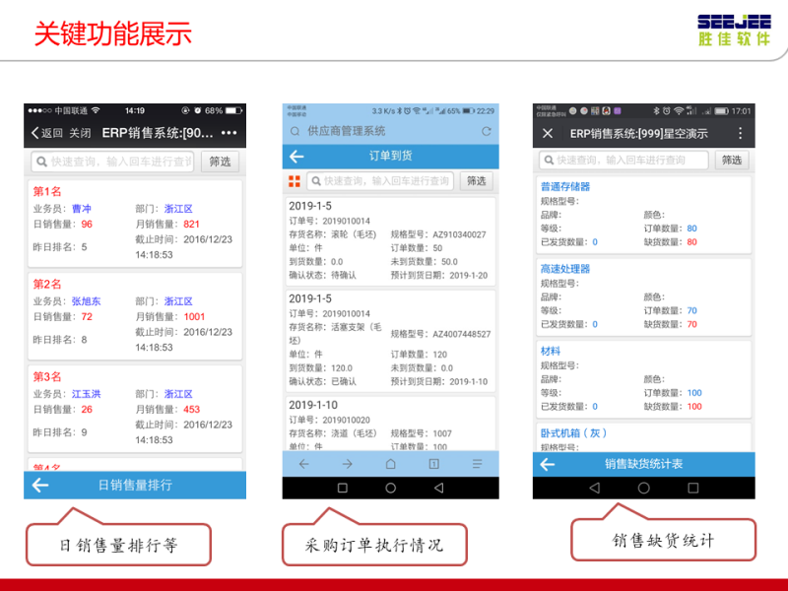
Task: Click the X close icon in the right phone header
Action: pos(548,133)
